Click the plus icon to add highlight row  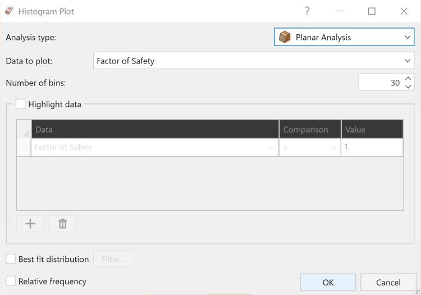tap(30, 224)
